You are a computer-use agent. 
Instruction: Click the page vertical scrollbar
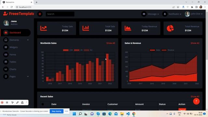(x=207, y=36)
